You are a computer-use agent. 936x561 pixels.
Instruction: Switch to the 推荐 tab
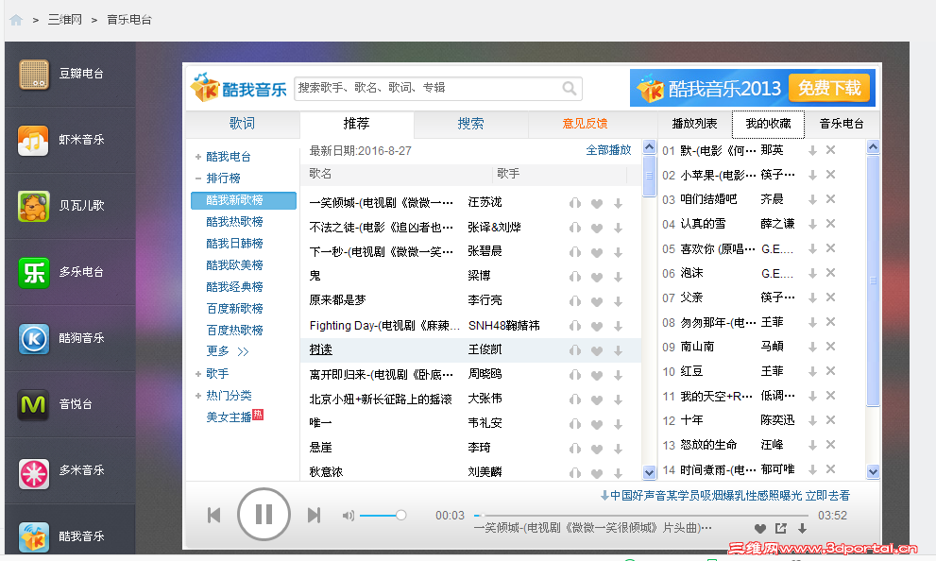356,124
